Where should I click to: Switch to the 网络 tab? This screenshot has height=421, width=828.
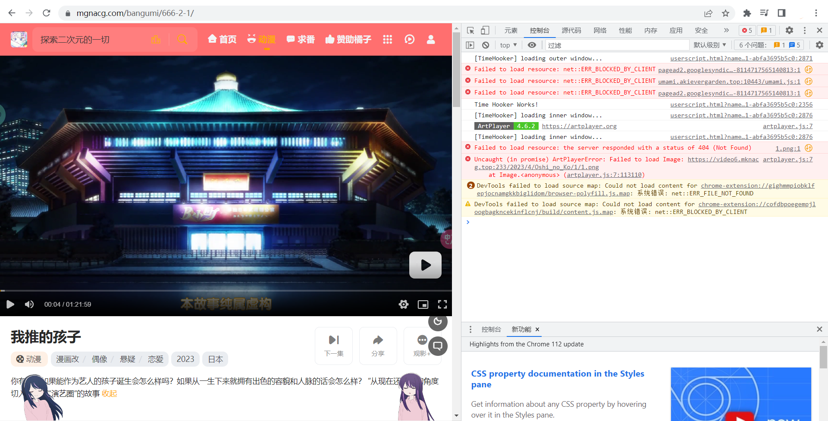[x=599, y=30]
